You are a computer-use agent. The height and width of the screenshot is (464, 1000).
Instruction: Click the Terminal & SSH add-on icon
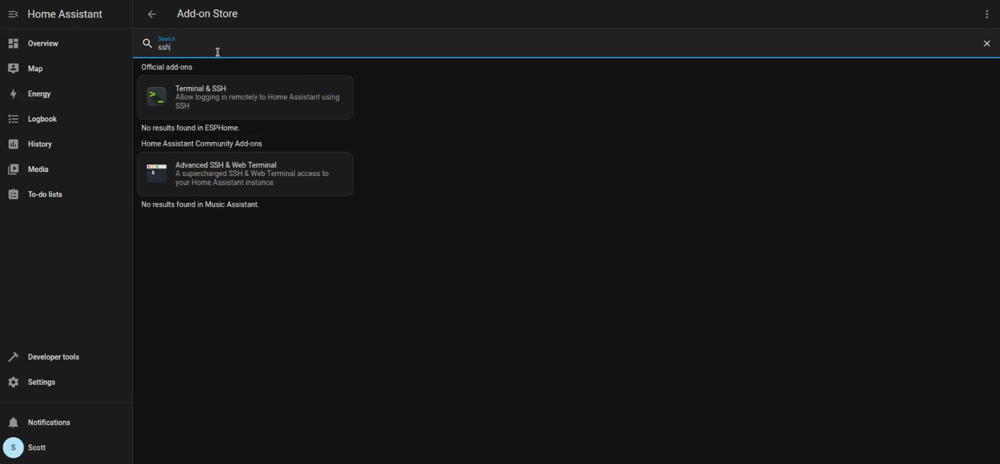tap(157, 97)
